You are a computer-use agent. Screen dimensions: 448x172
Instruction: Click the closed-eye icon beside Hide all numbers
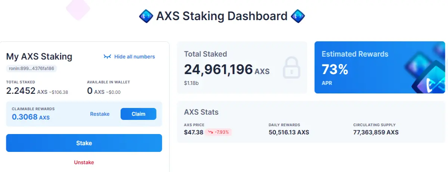(107, 57)
